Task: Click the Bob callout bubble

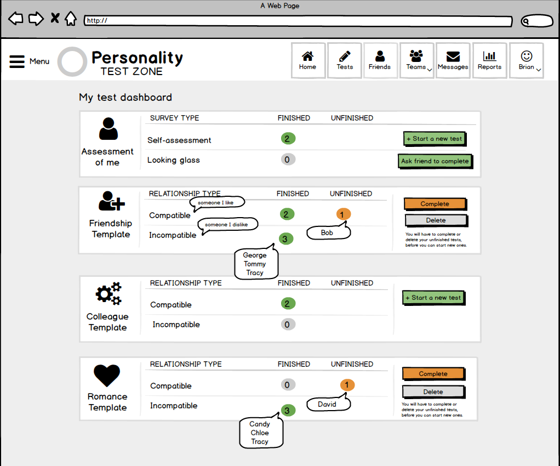Action: pos(329,231)
